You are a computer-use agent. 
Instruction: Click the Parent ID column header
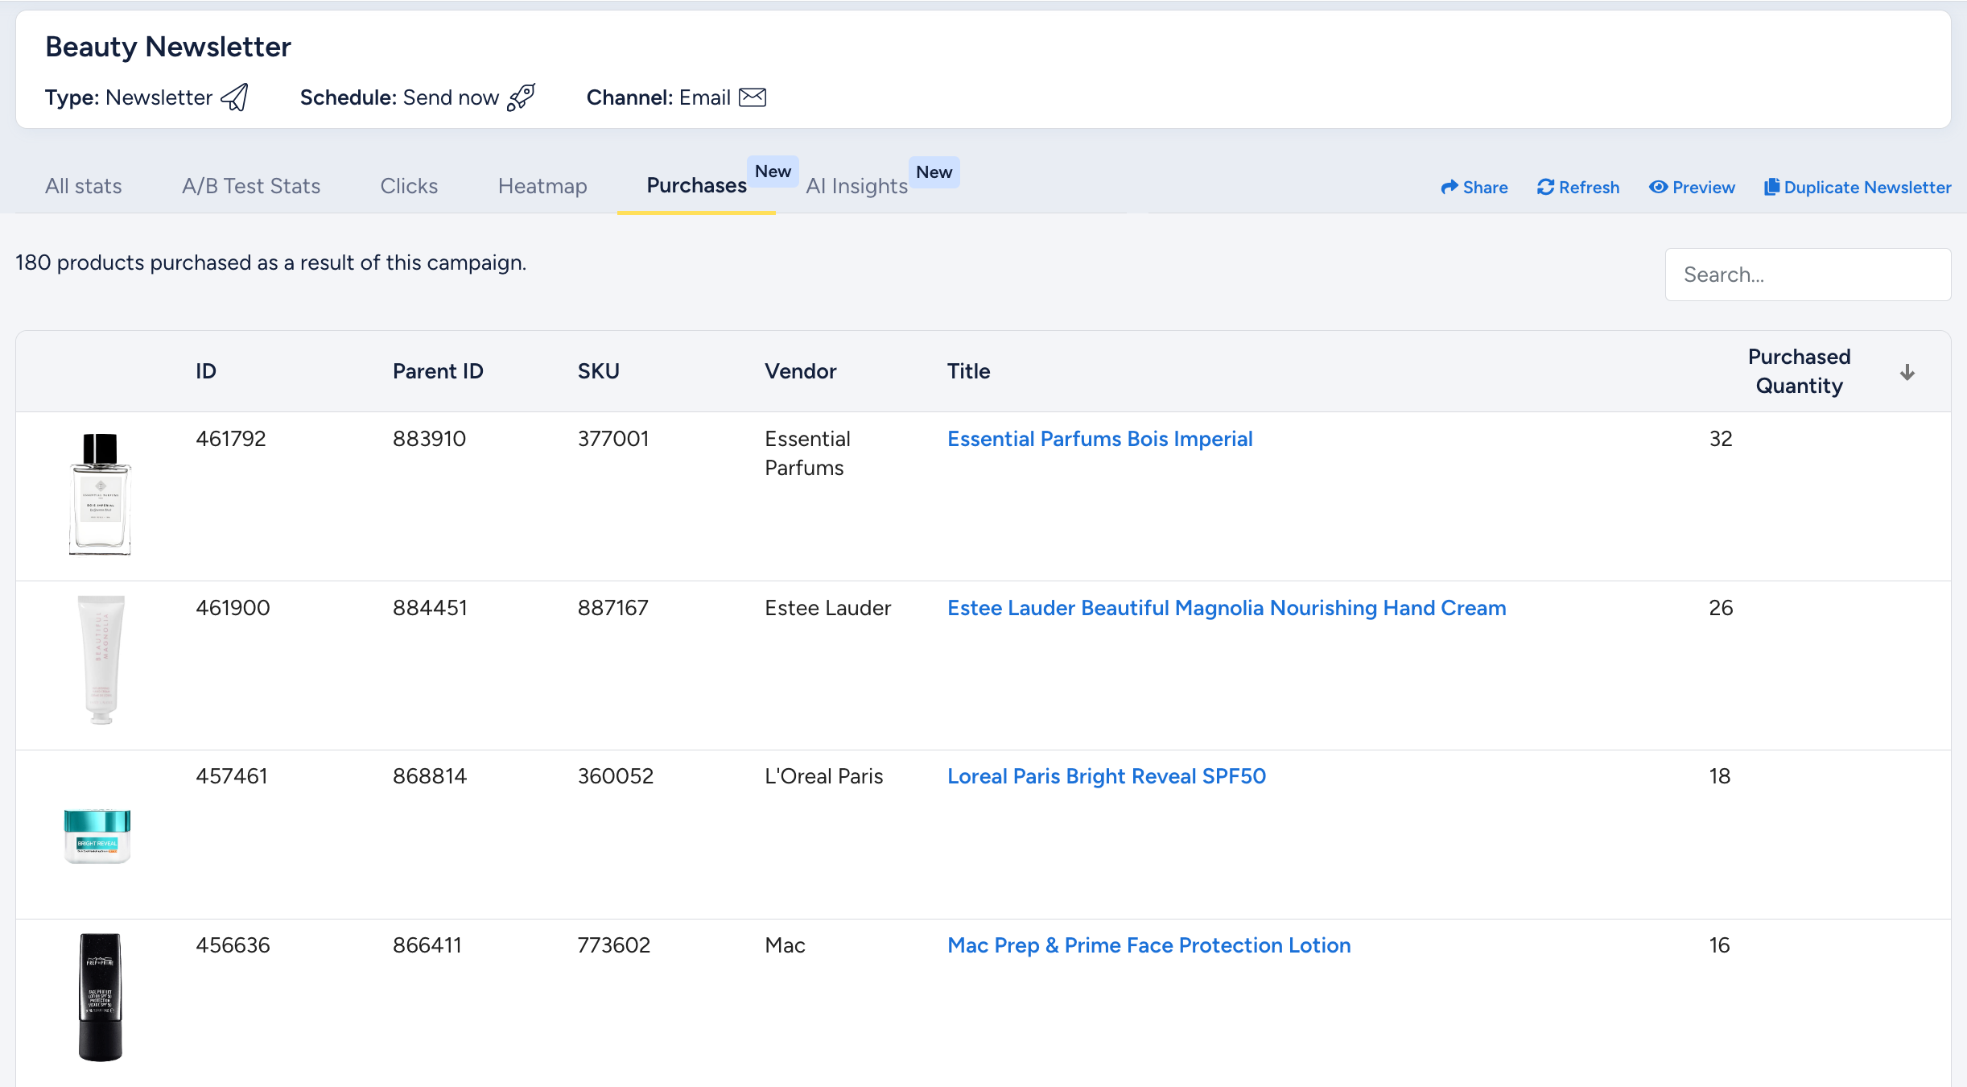[x=438, y=371]
